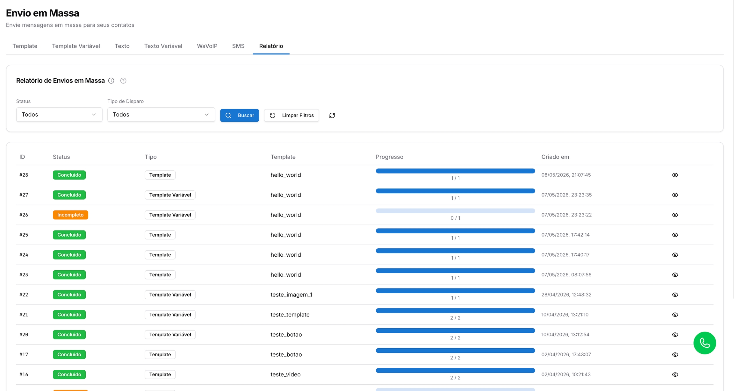Click the Limpar Filtros button
The height and width of the screenshot is (391, 734).
[x=291, y=115]
